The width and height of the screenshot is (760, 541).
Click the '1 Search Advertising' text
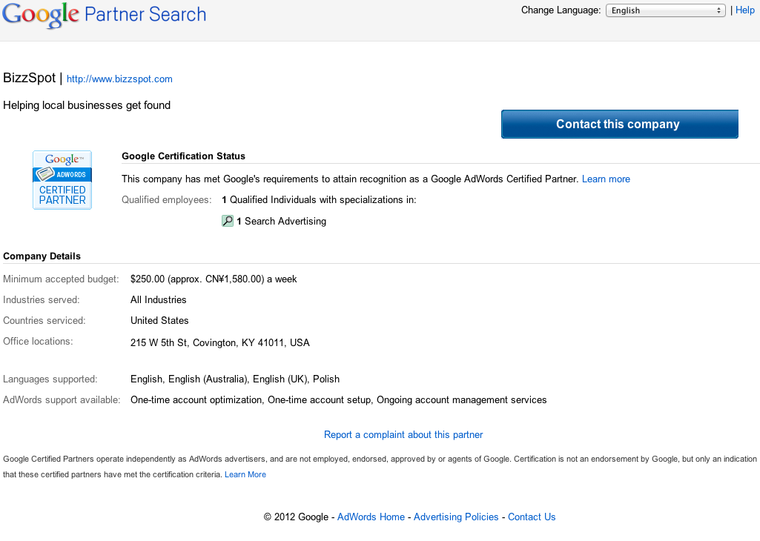coord(281,222)
